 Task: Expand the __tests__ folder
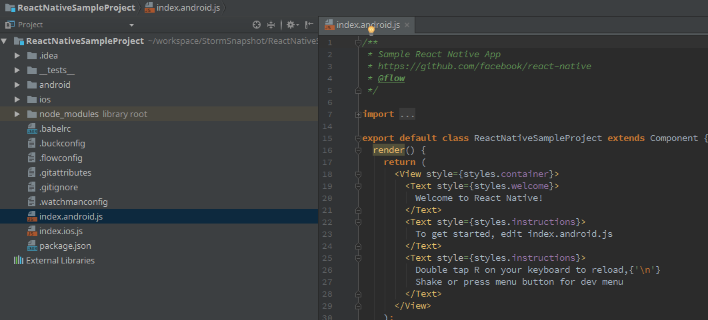point(17,71)
